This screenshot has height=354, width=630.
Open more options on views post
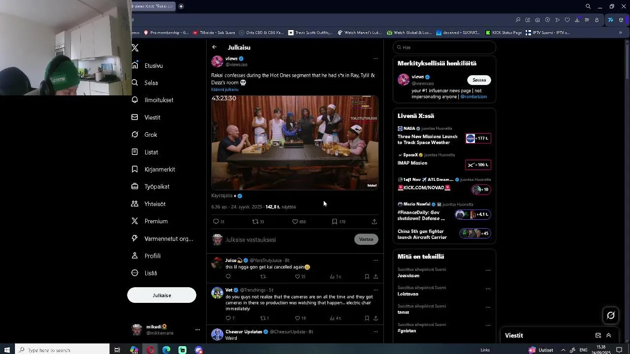pyautogui.click(x=376, y=59)
